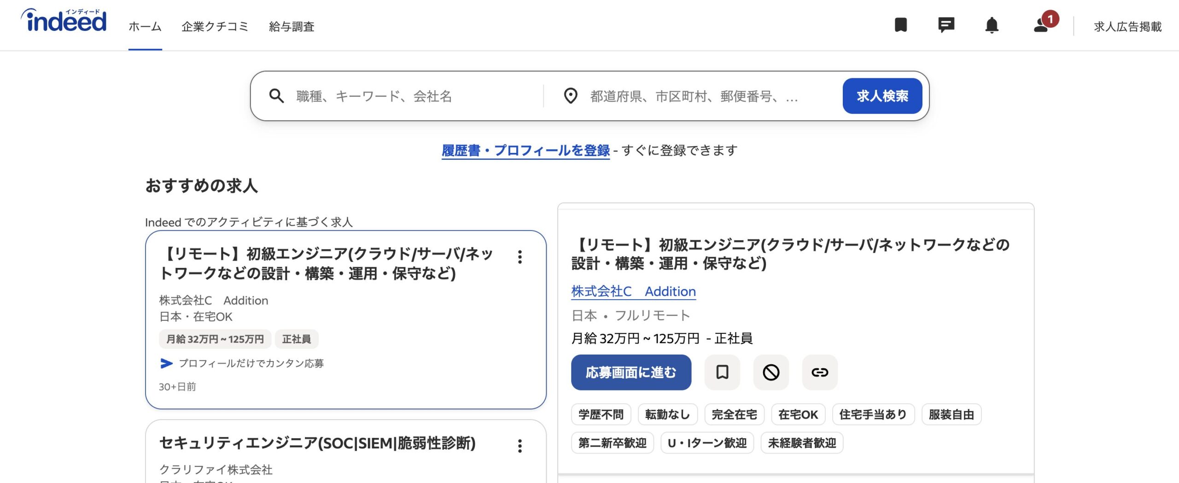Click the location pin icon in search bar

coord(571,96)
